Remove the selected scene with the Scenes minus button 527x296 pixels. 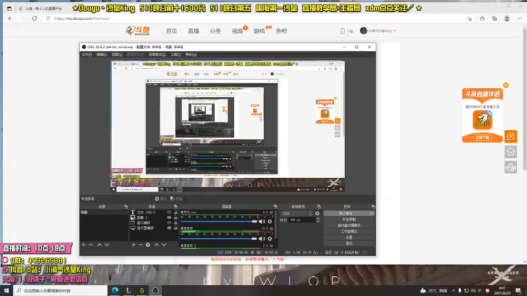pyautogui.click(x=91, y=245)
